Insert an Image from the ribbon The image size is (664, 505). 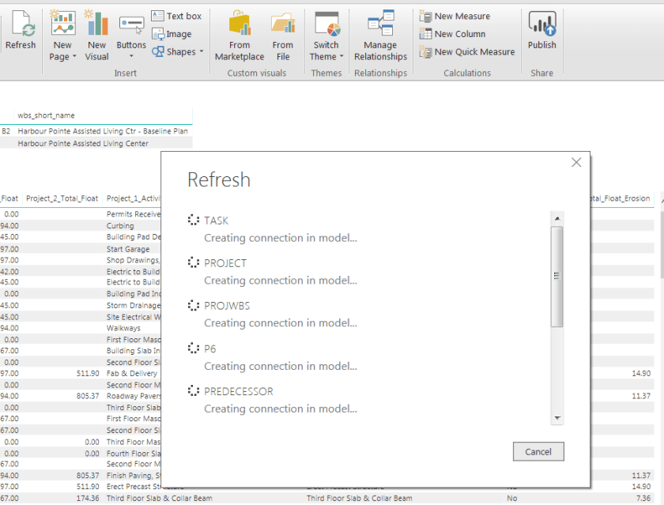point(172,34)
